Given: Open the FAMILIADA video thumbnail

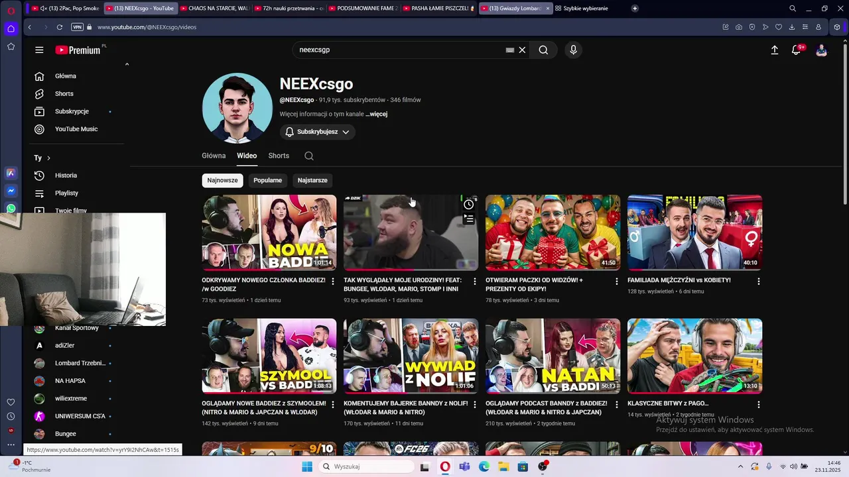Looking at the screenshot, I should click(694, 232).
